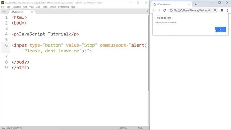Click line number 6 in the gutter
This screenshot has height=130, width=231.
[x=6, y=45]
